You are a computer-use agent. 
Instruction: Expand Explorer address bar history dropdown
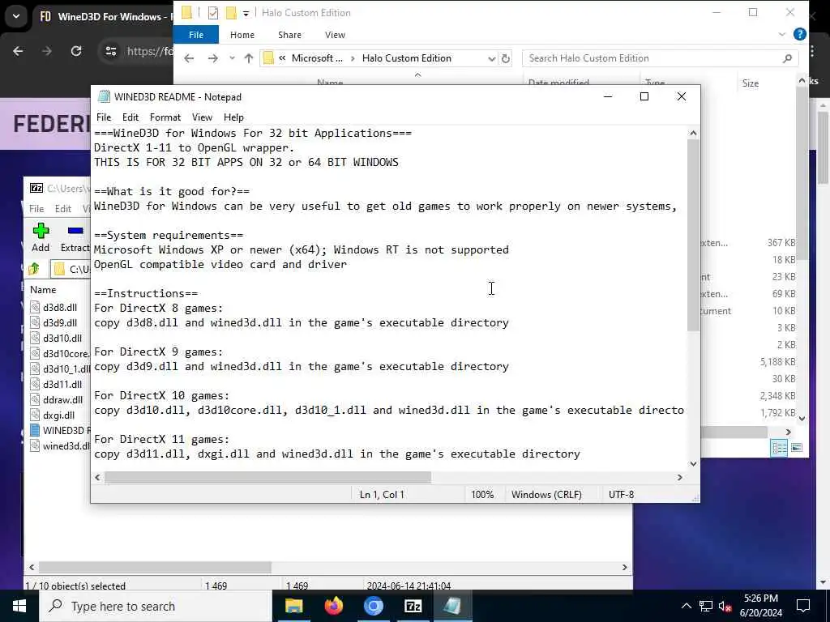(491, 58)
